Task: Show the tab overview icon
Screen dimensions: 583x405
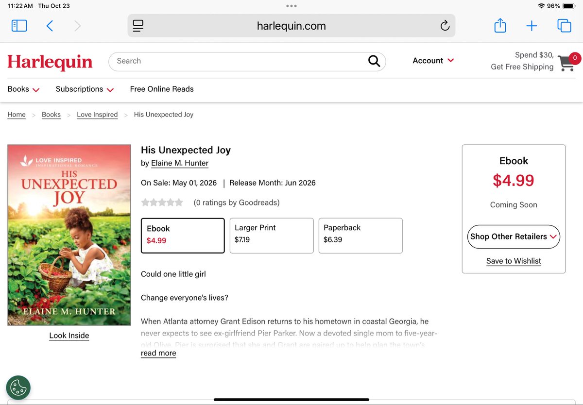Action: (564, 26)
